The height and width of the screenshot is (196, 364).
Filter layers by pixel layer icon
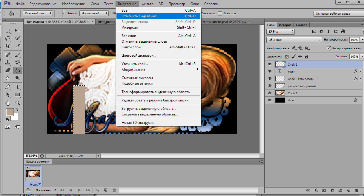pyautogui.click(x=314, y=31)
